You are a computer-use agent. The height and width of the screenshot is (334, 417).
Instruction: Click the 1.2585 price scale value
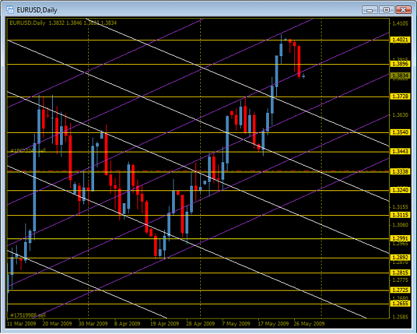[x=400, y=317]
